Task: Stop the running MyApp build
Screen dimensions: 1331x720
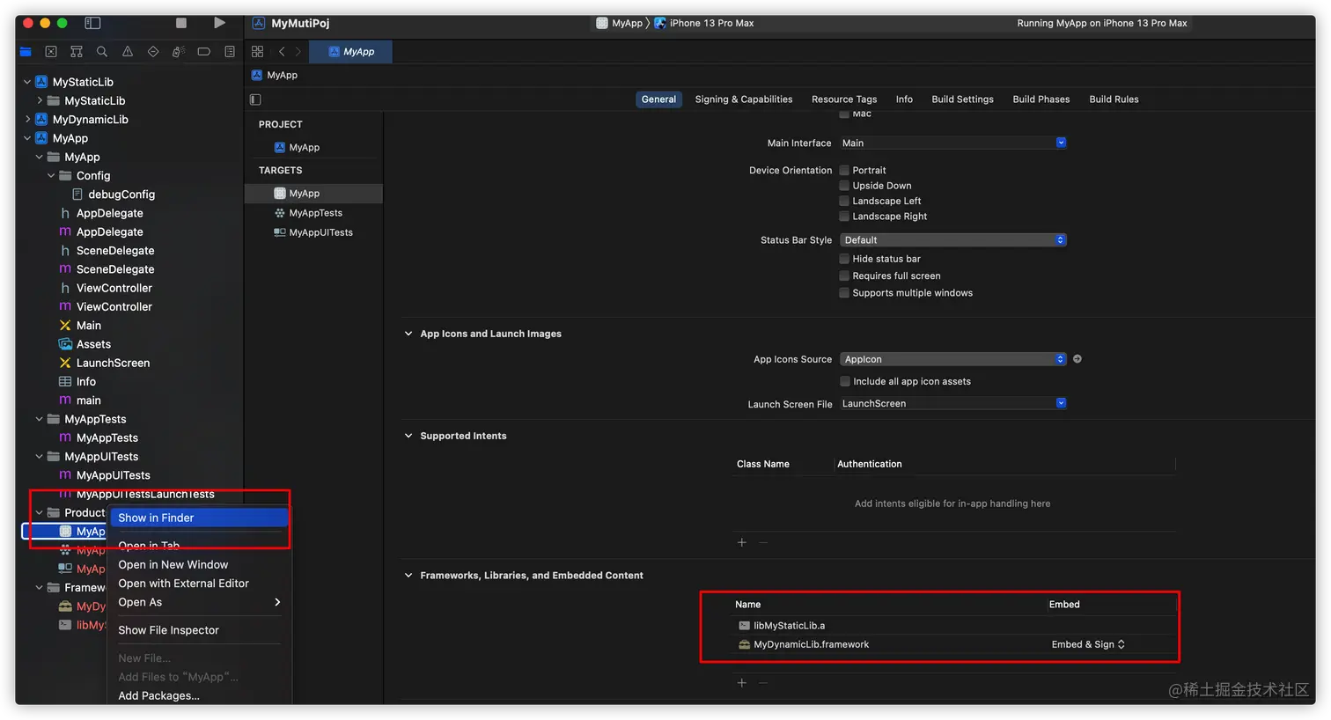Action: [181, 23]
